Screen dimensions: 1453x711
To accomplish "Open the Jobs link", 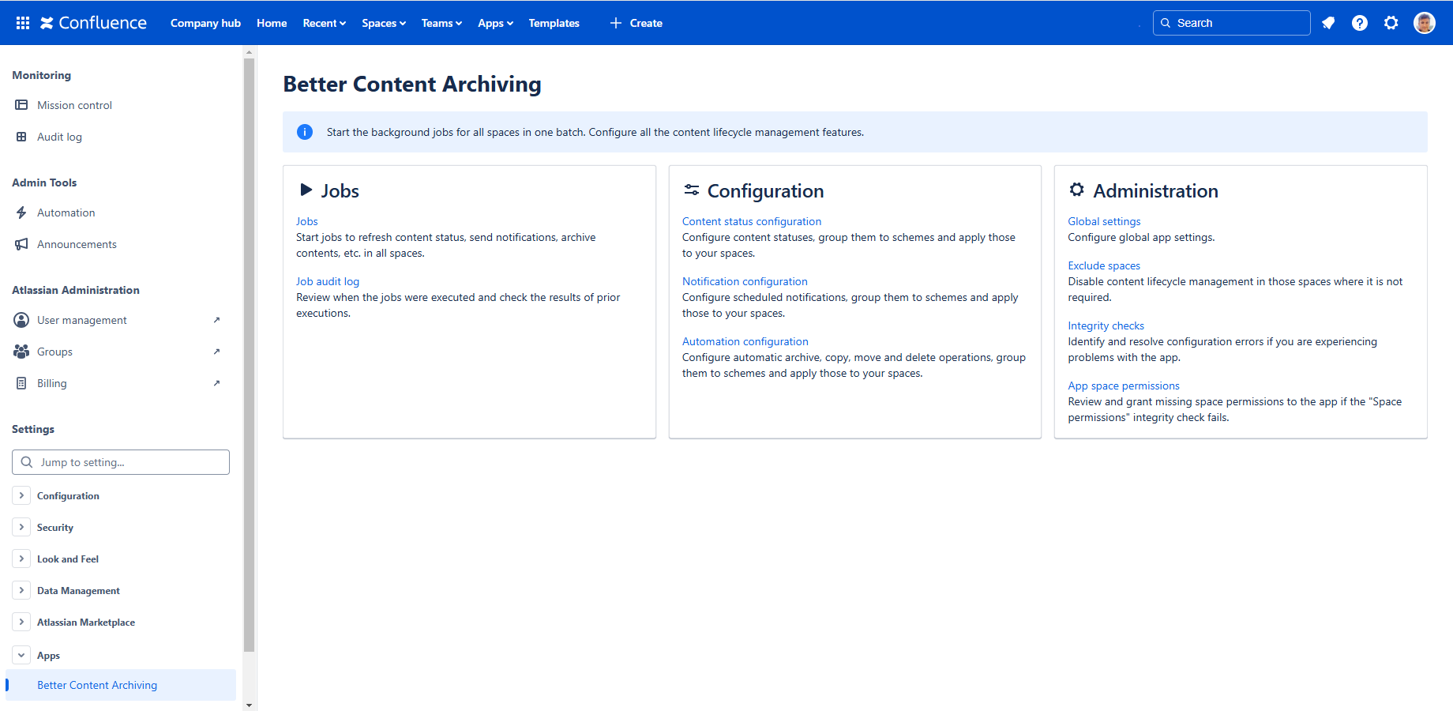I will point(307,221).
